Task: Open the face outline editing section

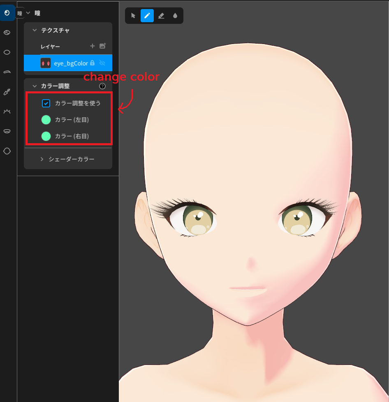Action: coord(7,151)
